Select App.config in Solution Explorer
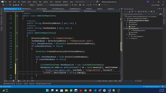 pyautogui.click(x=134, y=33)
